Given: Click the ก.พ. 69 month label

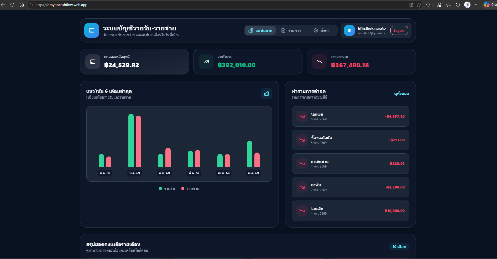Looking at the screenshot, I should [164, 173].
